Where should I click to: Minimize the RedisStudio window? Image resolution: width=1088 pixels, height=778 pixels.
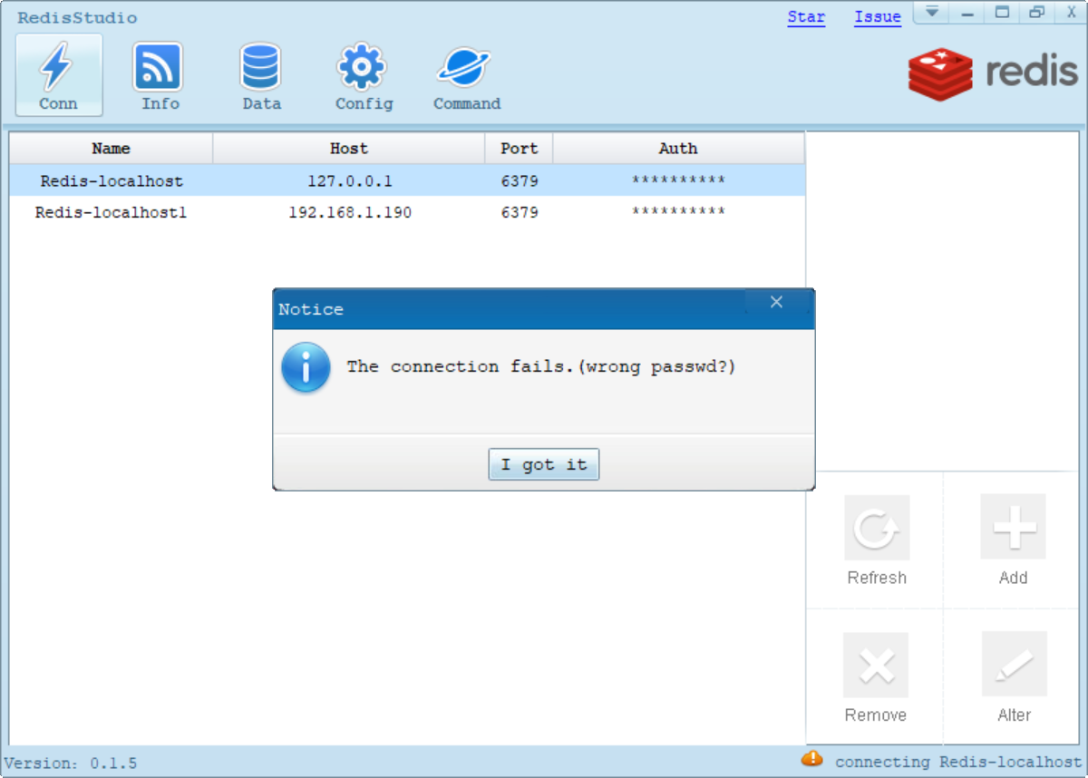pos(967,13)
